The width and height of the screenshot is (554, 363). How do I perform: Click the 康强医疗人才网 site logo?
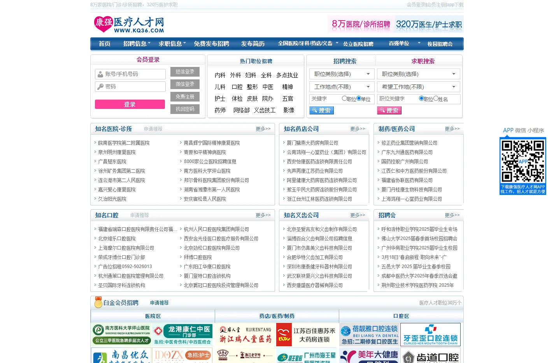[129, 25]
